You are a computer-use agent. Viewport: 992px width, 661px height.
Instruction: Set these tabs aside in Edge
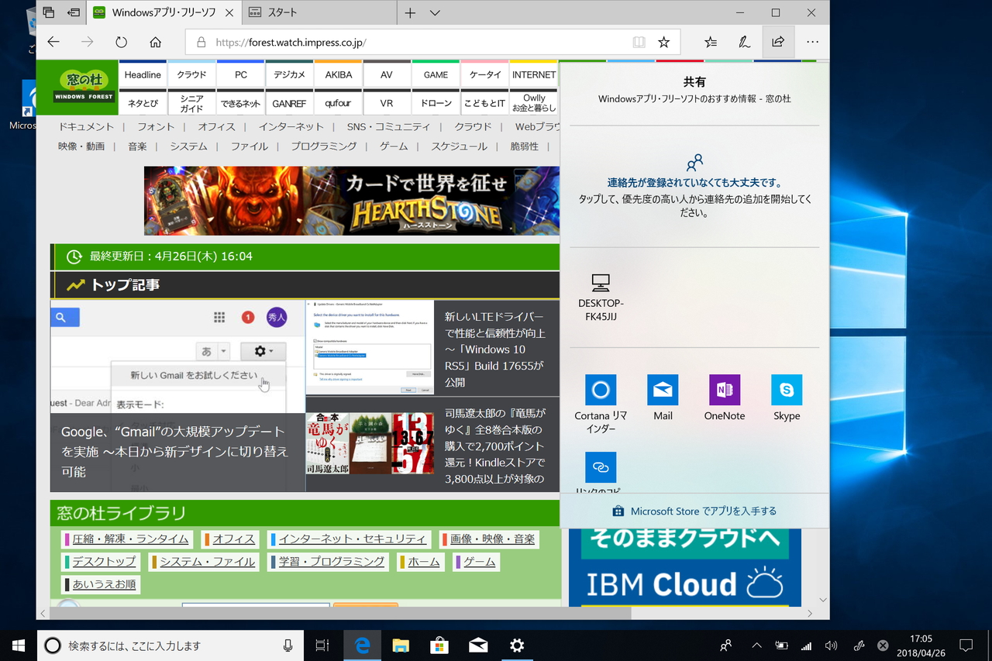[74, 12]
